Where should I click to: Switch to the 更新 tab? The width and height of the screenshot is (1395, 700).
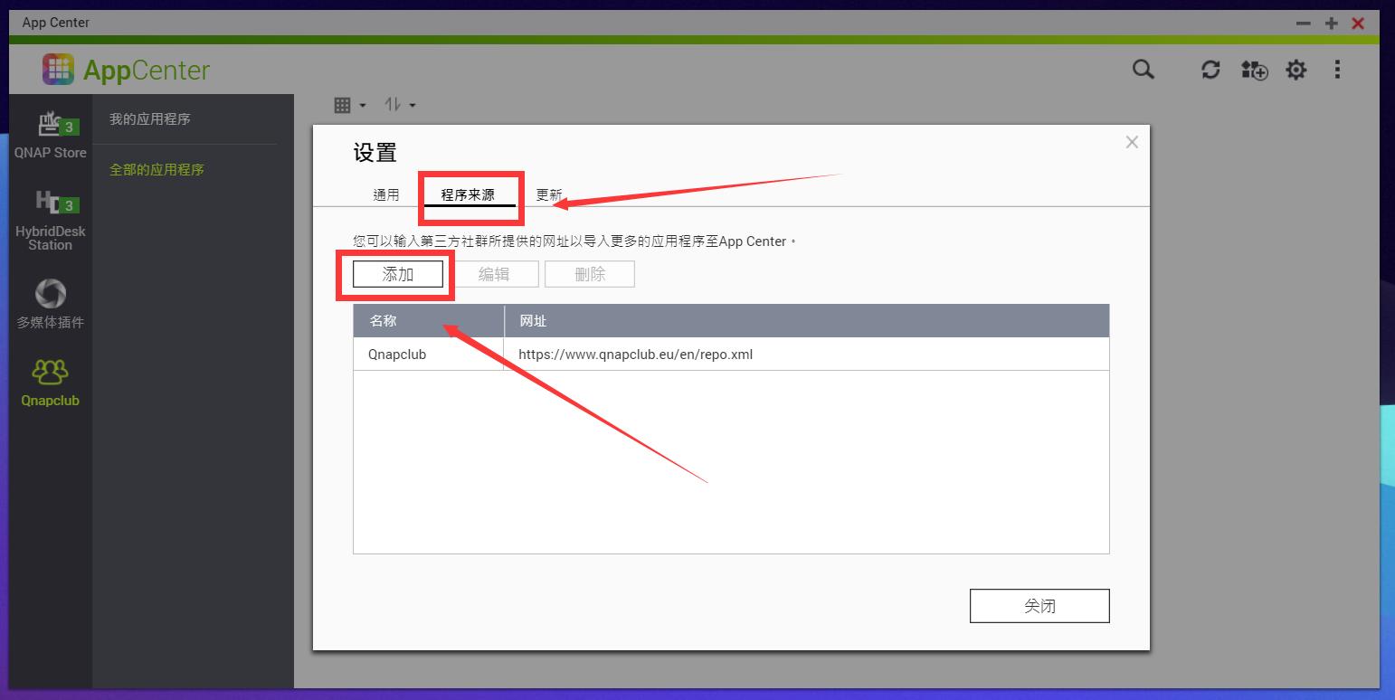pos(549,194)
